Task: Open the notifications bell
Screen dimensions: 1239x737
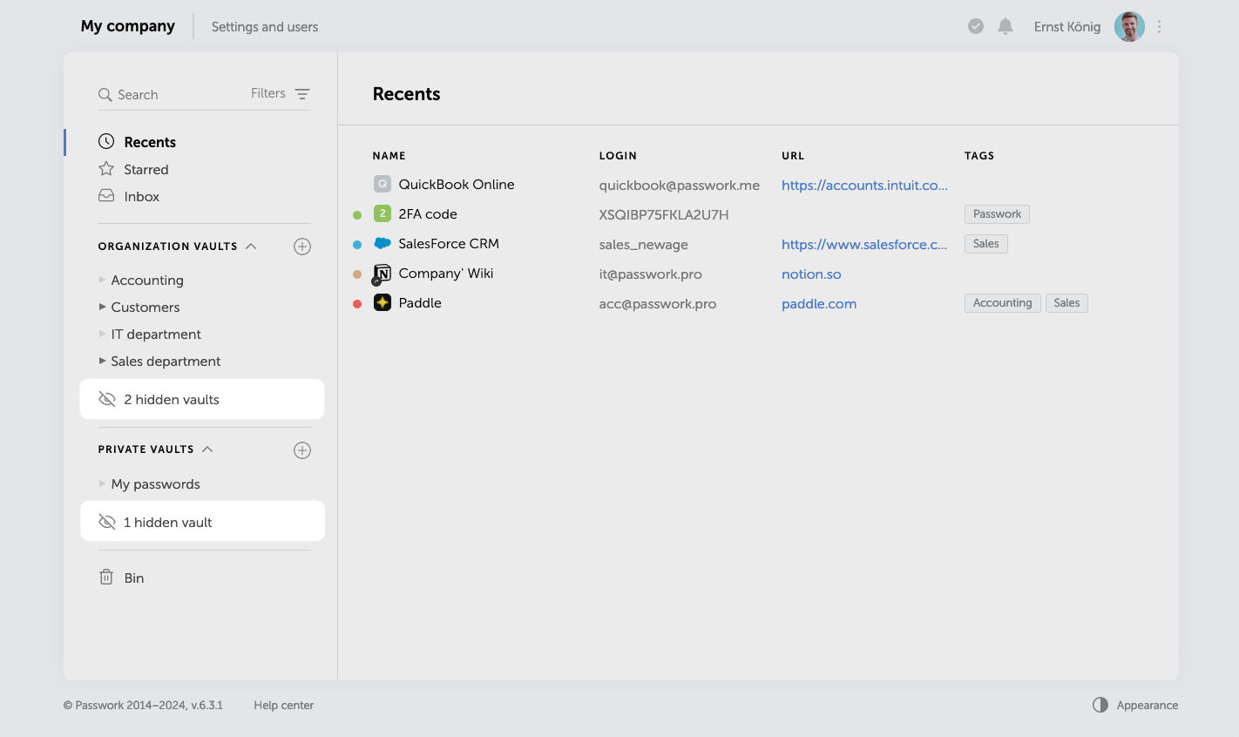Action: pyautogui.click(x=1005, y=26)
